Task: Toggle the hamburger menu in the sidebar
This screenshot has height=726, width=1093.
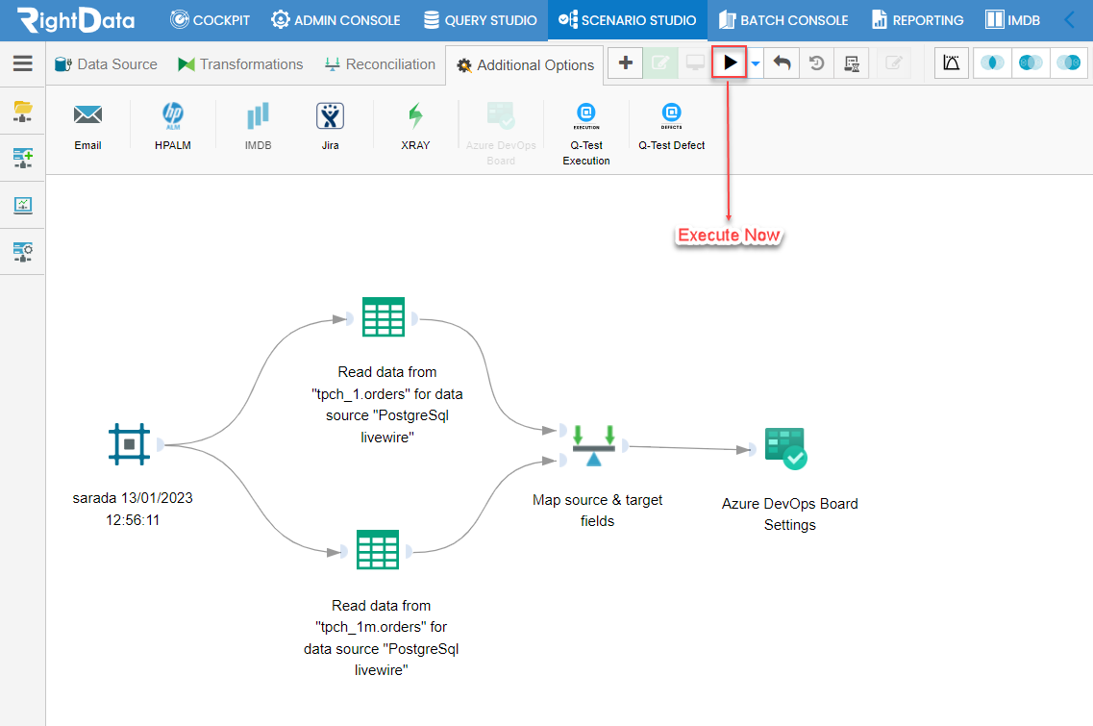Action: pyautogui.click(x=23, y=63)
